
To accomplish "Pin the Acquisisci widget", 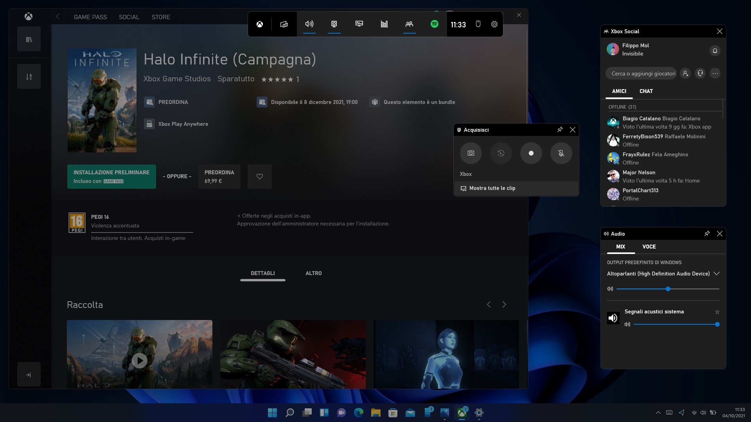I will (560, 130).
